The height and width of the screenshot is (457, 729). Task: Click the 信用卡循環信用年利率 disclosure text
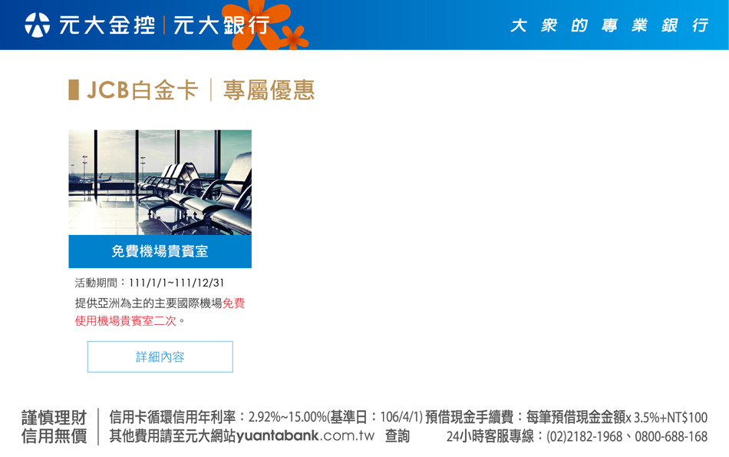click(x=266, y=417)
